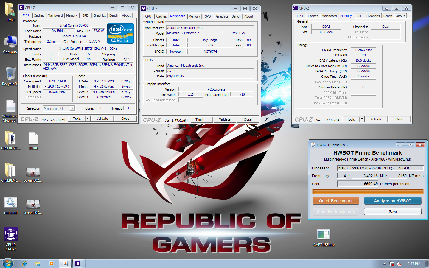Click Tools button in right CPU-Z window
The image size is (429, 268).
pos(351,119)
